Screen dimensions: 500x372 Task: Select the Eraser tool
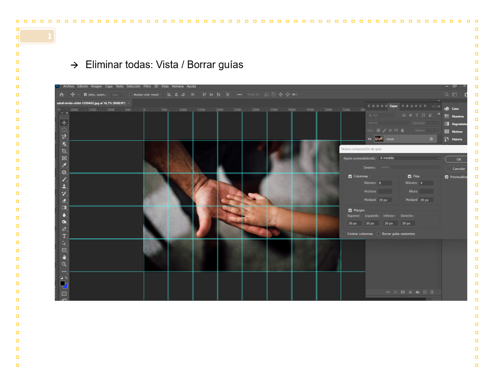coord(64,201)
